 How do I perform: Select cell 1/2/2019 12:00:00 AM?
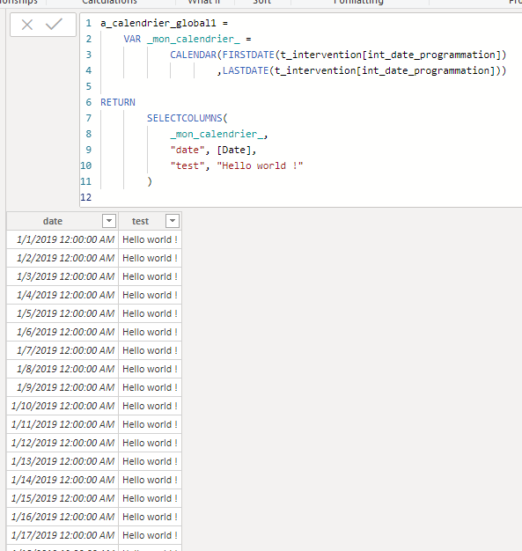click(x=62, y=258)
